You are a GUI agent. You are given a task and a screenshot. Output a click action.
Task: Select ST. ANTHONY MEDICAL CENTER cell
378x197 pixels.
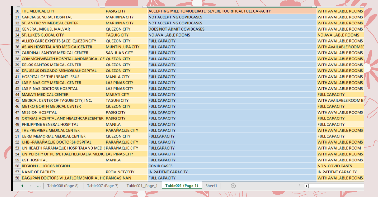click(x=63, y=23)
